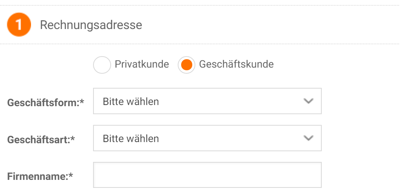The height and width of the screenshot is (194, 406).
Task: Open the Geschäftsform dropdown
Action: tap(207, 101)
